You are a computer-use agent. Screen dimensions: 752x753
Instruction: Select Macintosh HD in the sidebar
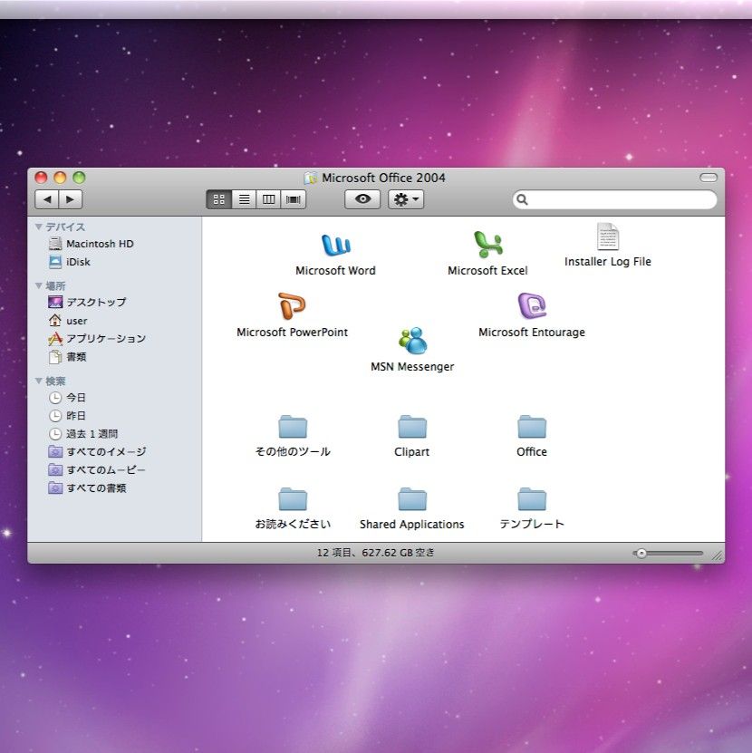92,244
